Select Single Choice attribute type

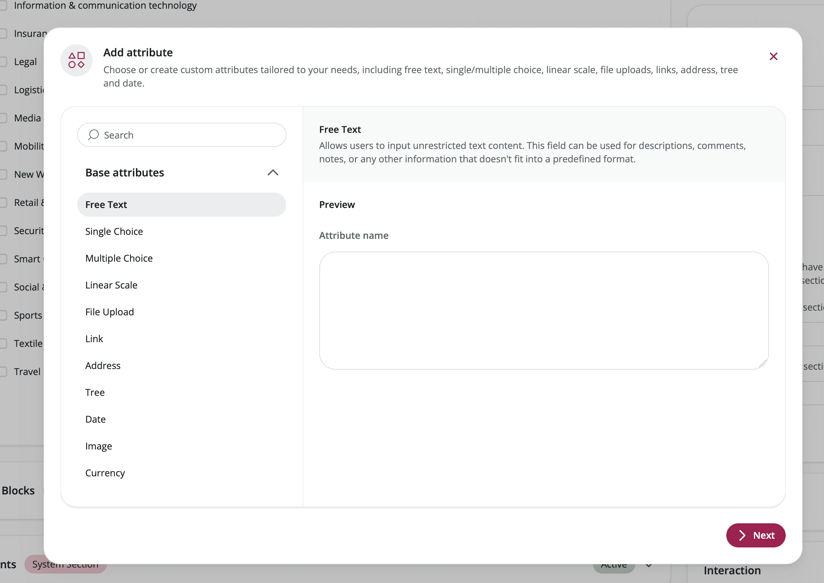[114, 231]
